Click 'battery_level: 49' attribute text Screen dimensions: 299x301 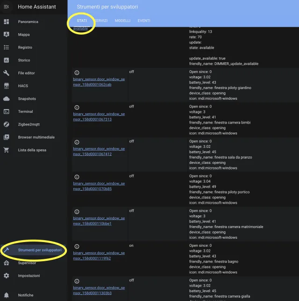coord(203,187)
